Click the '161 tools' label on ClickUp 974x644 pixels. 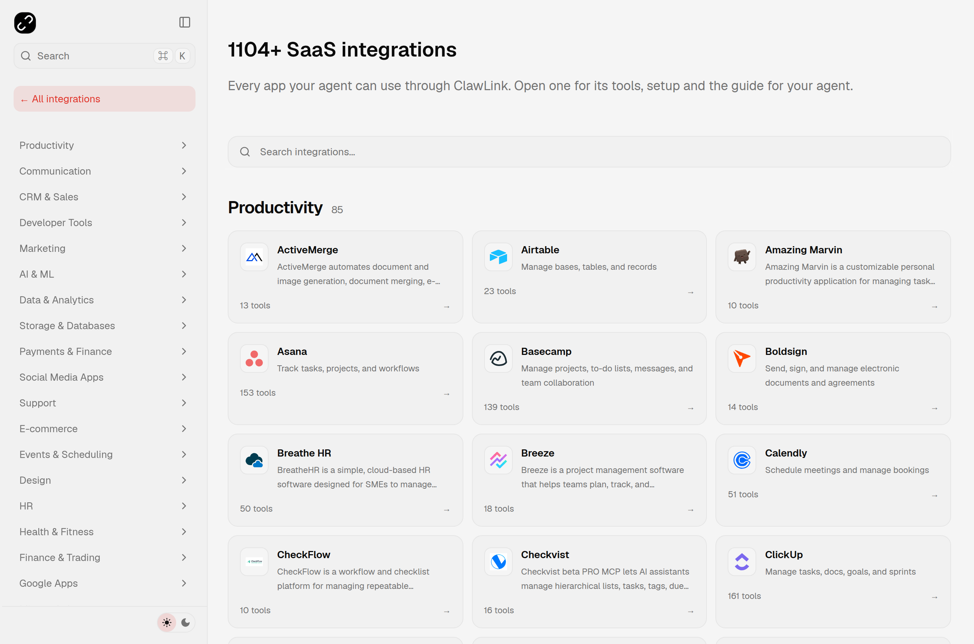744,596
